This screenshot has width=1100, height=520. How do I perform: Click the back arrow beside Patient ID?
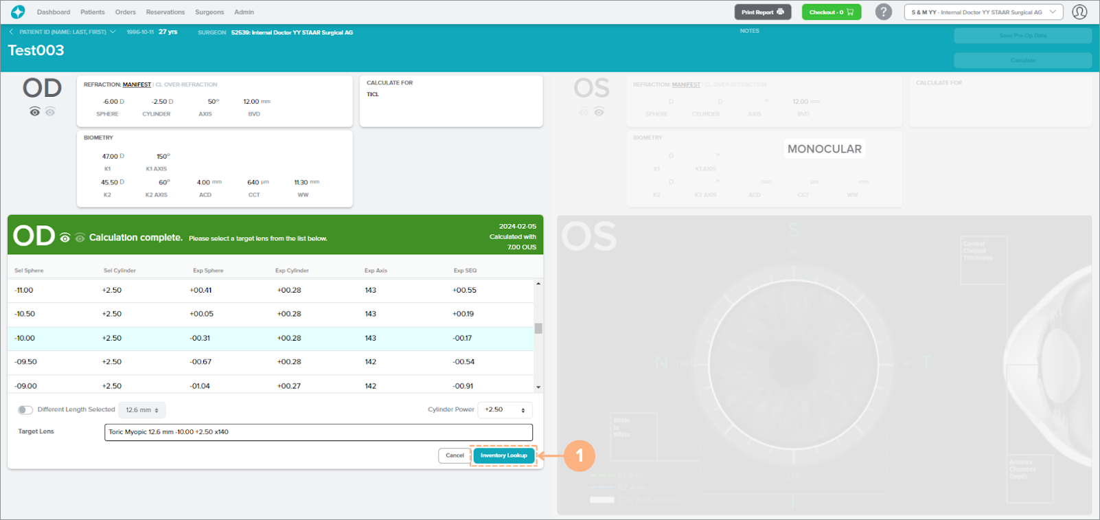pyautogui.click(x=11, y=32)
